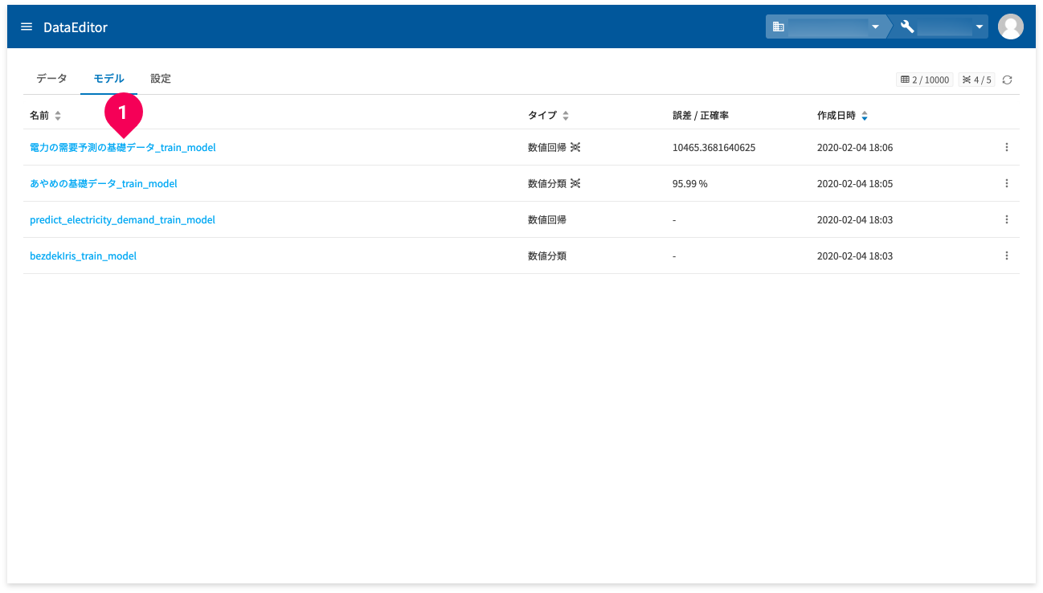Click the 誤差 / 正確率 column header

[701, 116]
